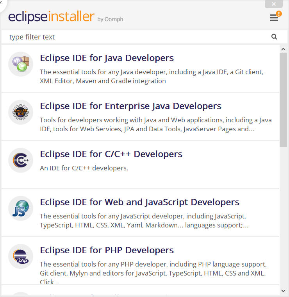
Task: Open Eclipse IDE for Java Developers
Action: coord(107,58)
